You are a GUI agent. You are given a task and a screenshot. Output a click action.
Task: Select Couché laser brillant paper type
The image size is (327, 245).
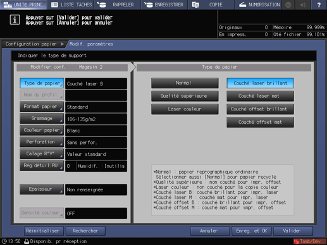coord(260,83)
